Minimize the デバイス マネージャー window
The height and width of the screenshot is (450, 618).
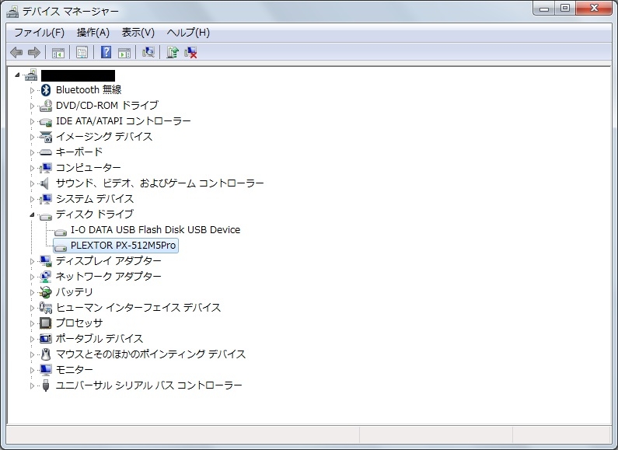click(x=544, y=9)
